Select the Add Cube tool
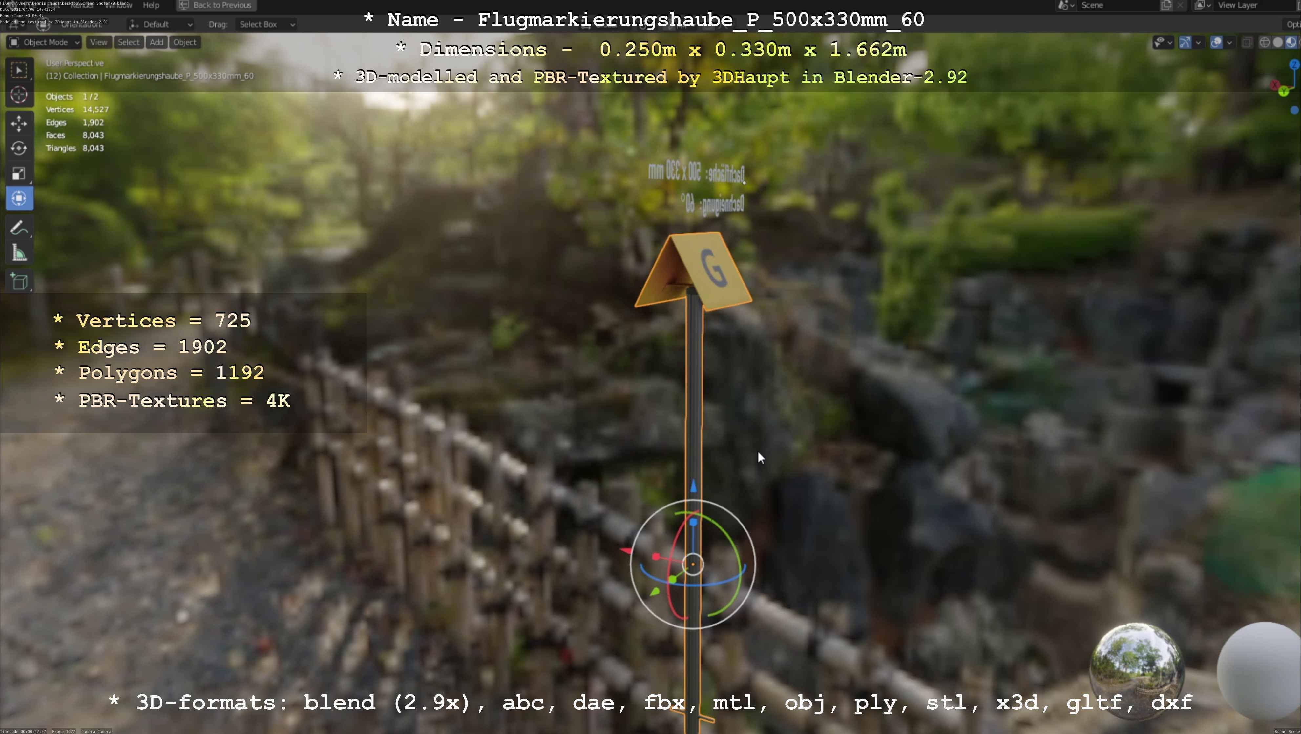This screenshot has height=734, width=1301. (19, 282)
